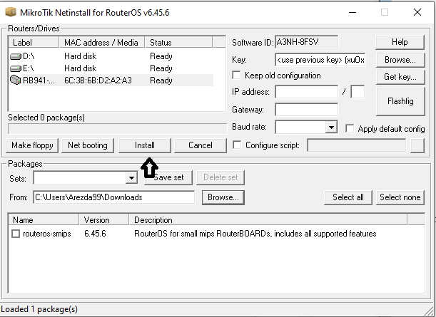The height and width of the screenshot is (317, 436).
Task: Click the Make floppy button
Action: 32,145
